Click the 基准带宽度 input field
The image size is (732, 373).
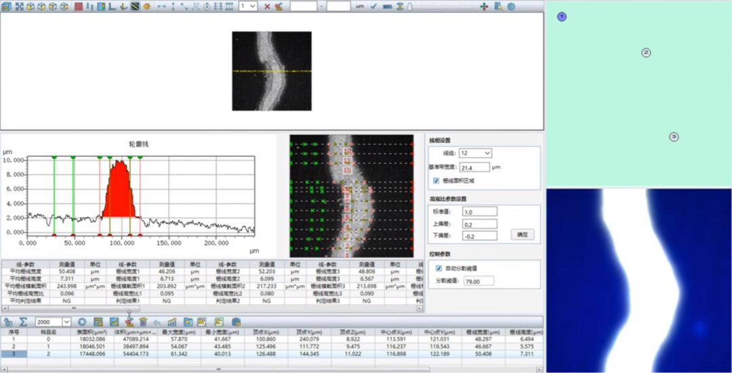click(474, 167)
